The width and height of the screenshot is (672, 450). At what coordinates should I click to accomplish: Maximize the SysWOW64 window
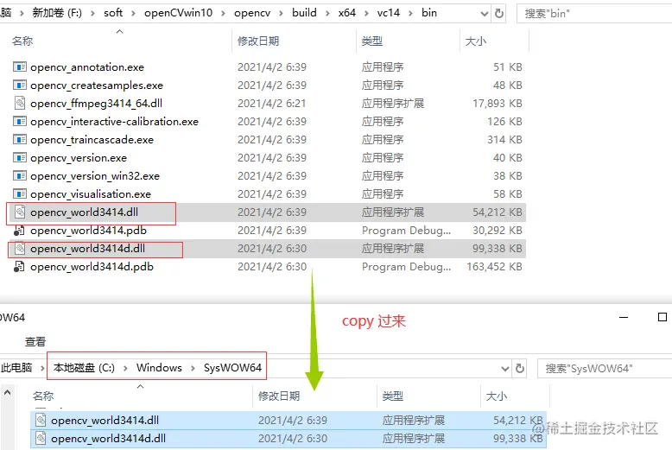pyautogui.click(x=662, y=317)
